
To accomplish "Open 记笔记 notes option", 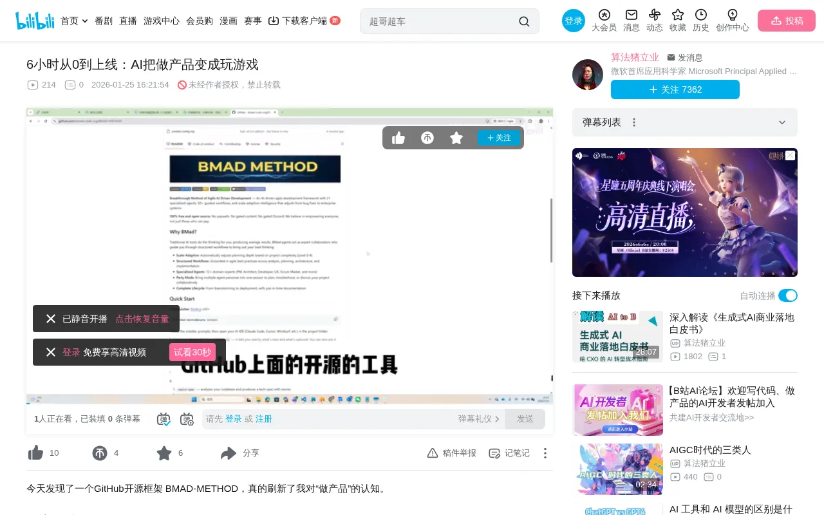I will [x=509, y=453].
